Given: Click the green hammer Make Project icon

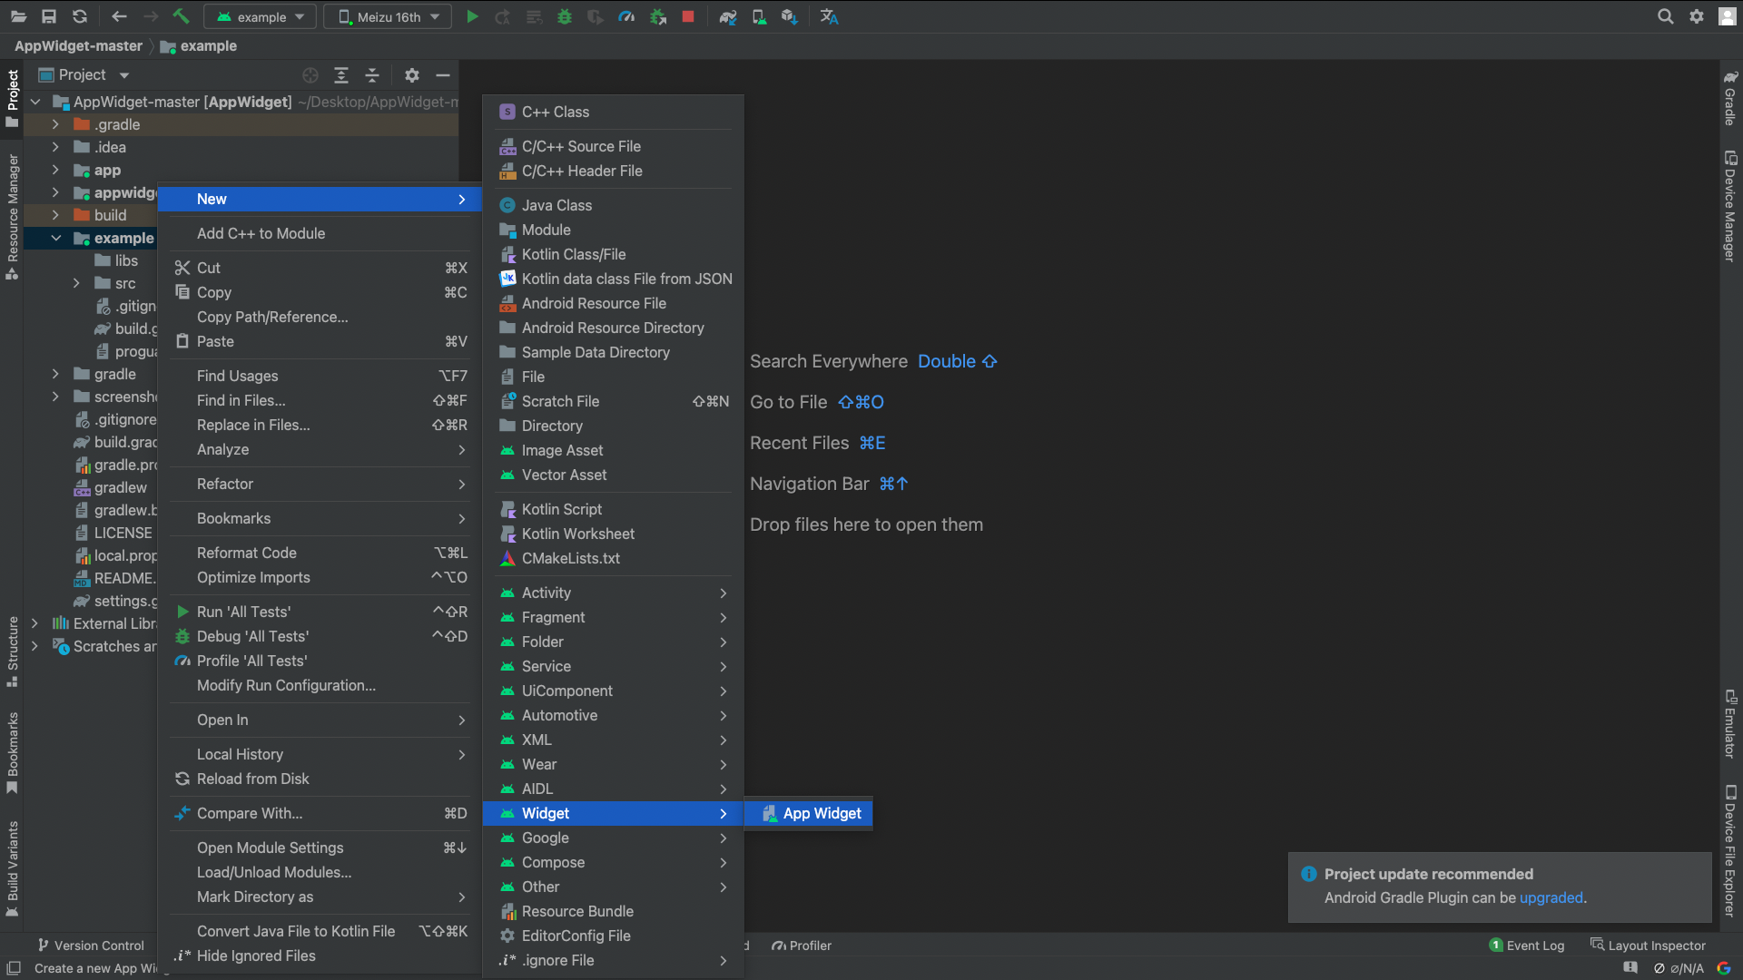Looking at the screenshot, I should [x=181, y=16].
